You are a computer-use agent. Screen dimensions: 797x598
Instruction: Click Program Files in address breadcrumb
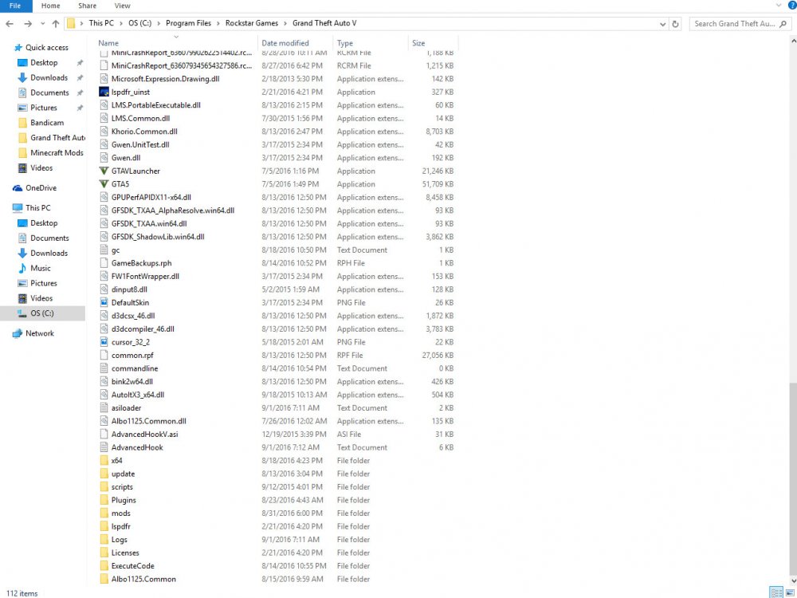coord(188,23)
